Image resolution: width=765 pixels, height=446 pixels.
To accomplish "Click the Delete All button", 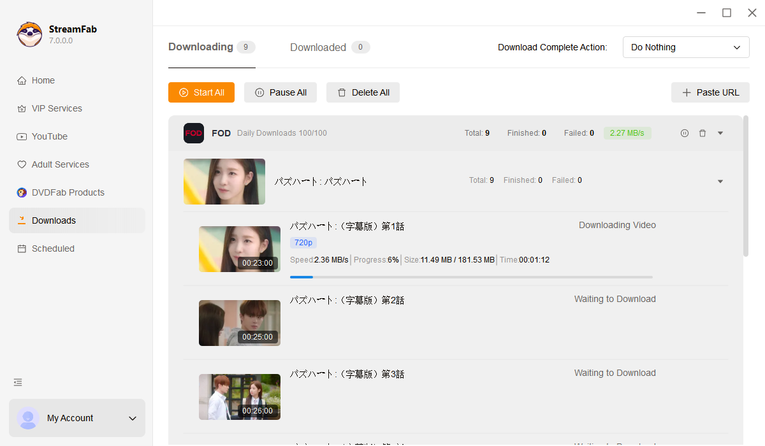I will tap(363, 92).
